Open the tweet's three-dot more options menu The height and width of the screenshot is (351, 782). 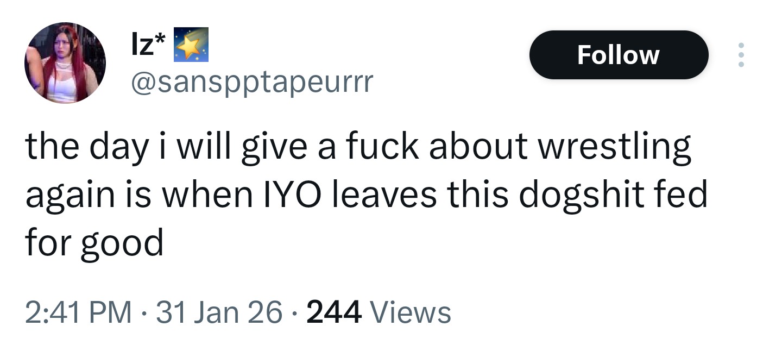(740, 55)
